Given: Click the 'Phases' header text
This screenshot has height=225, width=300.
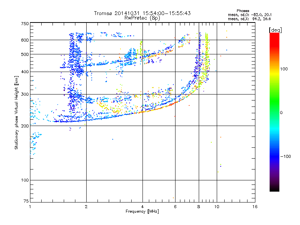Looking at the screenshot, I should tap(243, 11).
